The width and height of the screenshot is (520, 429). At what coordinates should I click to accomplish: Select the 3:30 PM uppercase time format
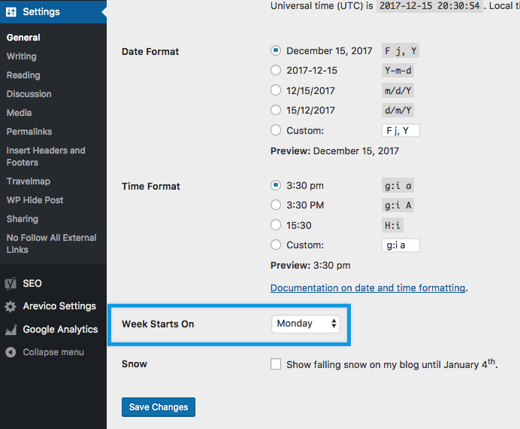[x=276, y=205]
